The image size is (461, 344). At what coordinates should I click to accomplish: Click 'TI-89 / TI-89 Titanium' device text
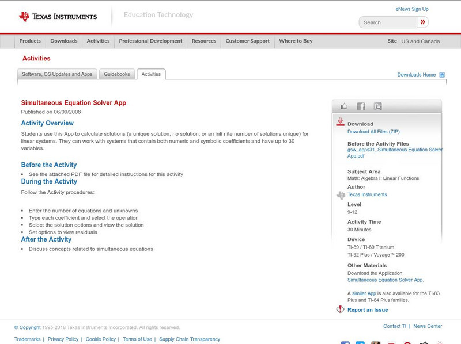[371, 247]
